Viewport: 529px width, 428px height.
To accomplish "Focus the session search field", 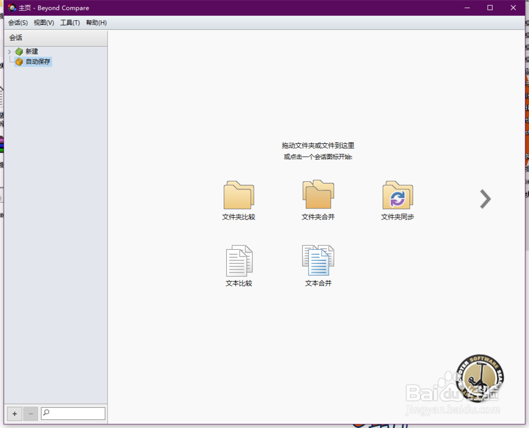I will (73, 414).
